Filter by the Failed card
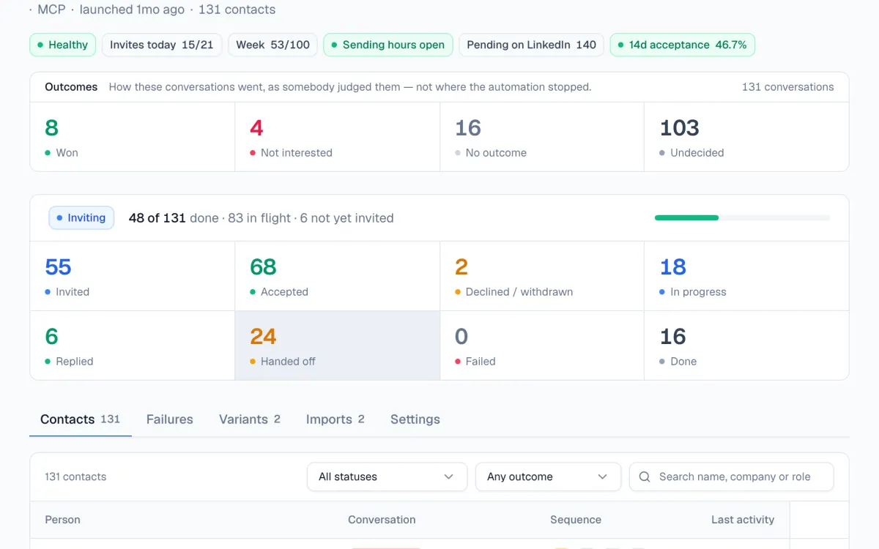879x549 pixels. (542, 346)
